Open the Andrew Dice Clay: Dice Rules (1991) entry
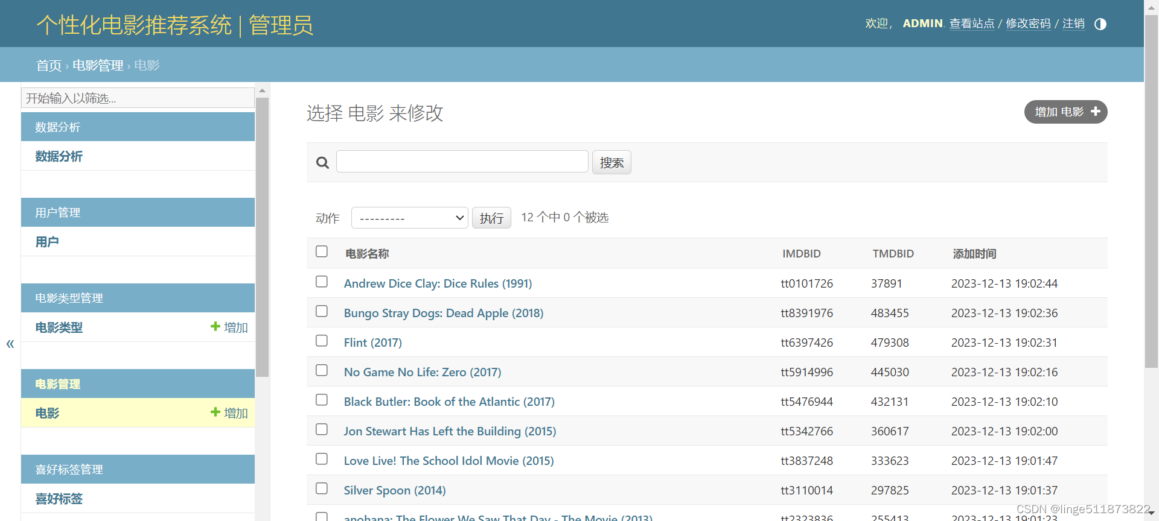The width and height of the screenshot is (1159, 521). tap(438, 283)
